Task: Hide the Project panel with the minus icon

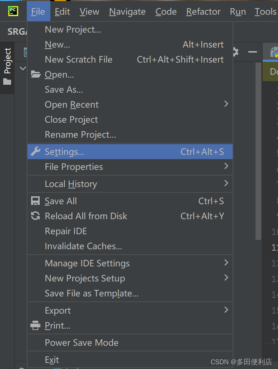Action: pos(252,52)
